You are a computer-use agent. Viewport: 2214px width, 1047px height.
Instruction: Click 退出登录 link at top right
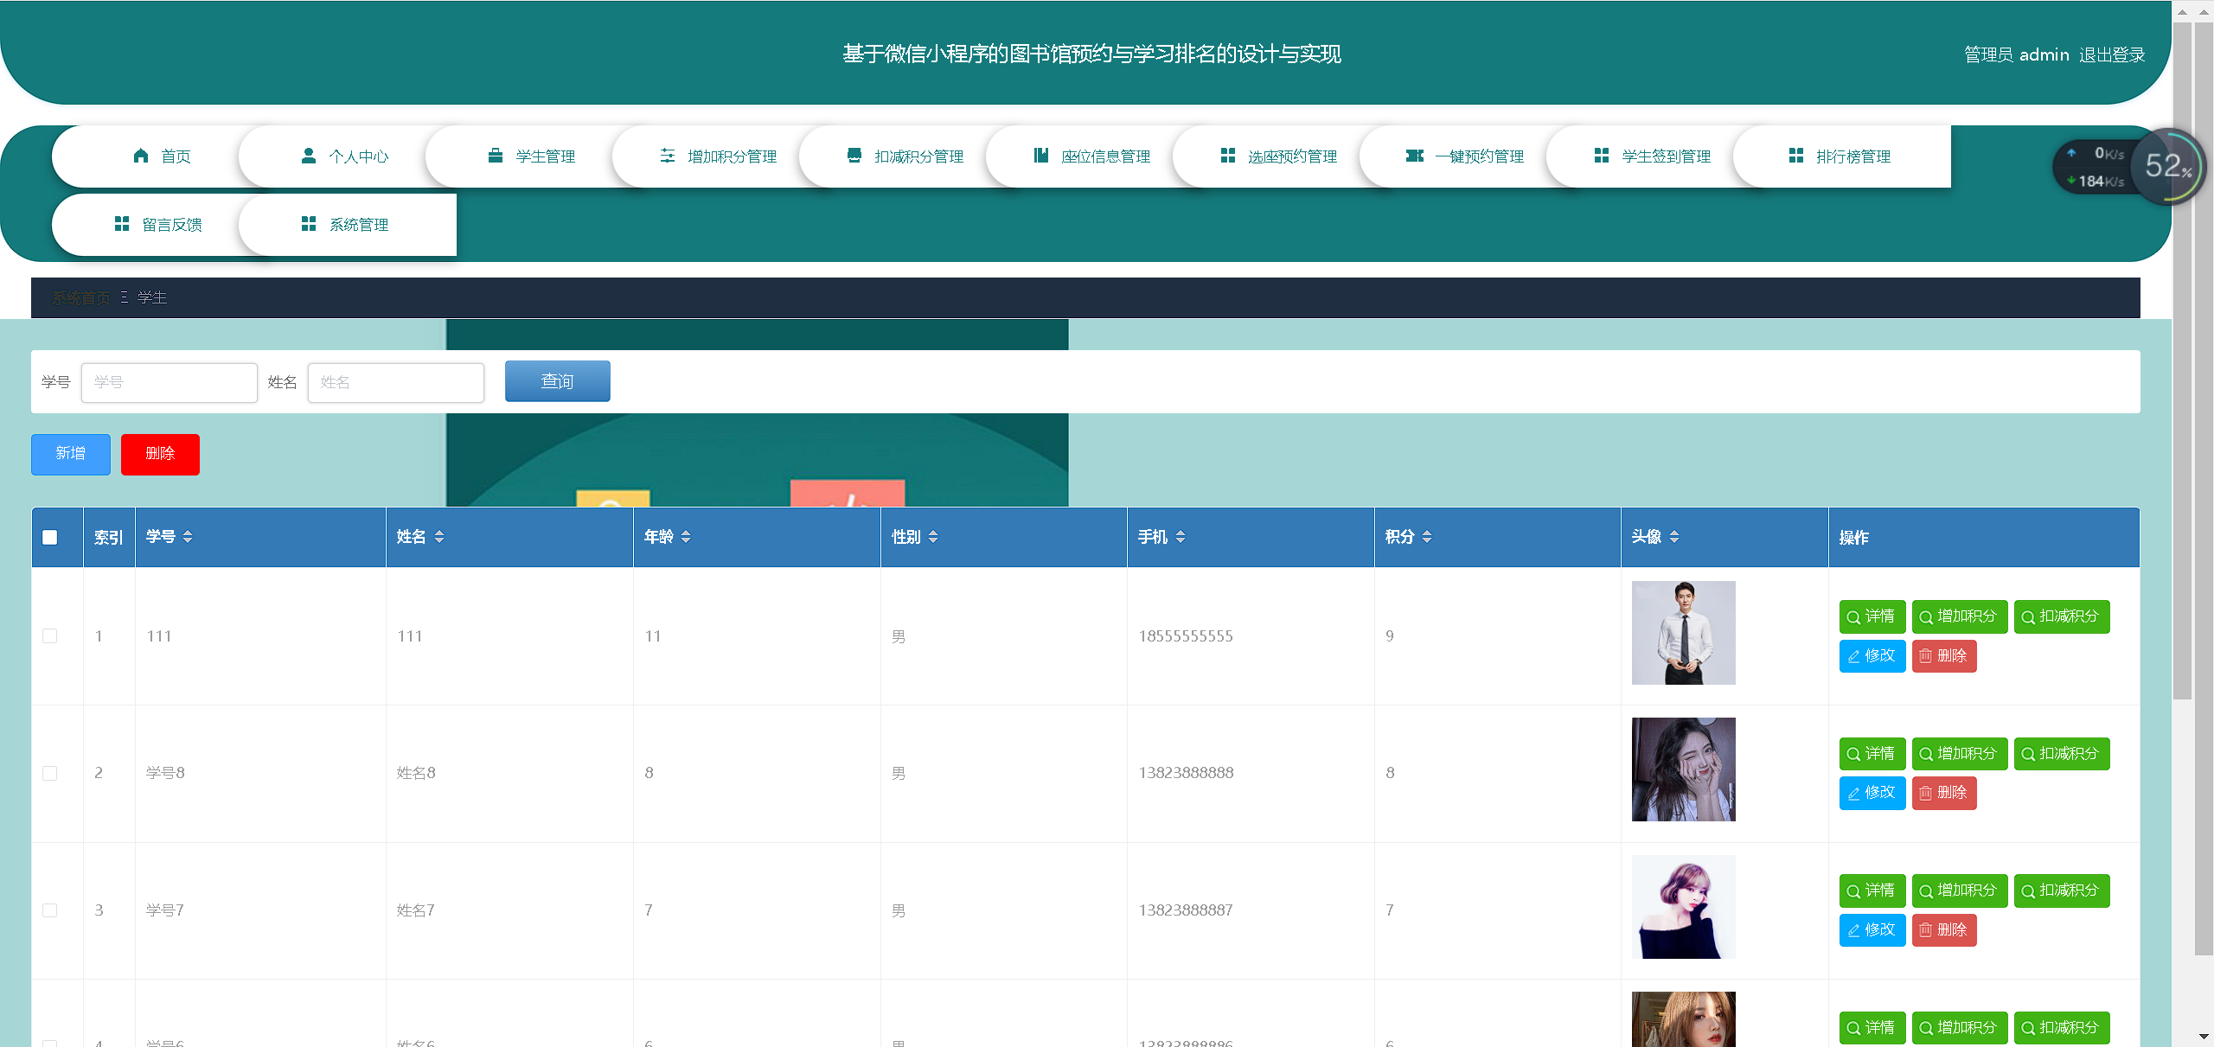coord(2112,54)
